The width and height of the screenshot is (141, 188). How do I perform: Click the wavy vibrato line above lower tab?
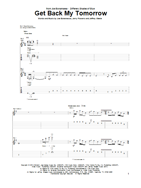point(106,150)
